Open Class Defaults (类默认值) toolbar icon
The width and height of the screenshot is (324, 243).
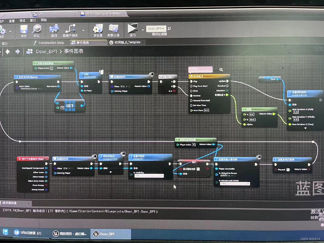coord(113,29)
